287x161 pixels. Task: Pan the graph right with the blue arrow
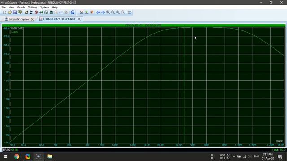pos(103,13)
